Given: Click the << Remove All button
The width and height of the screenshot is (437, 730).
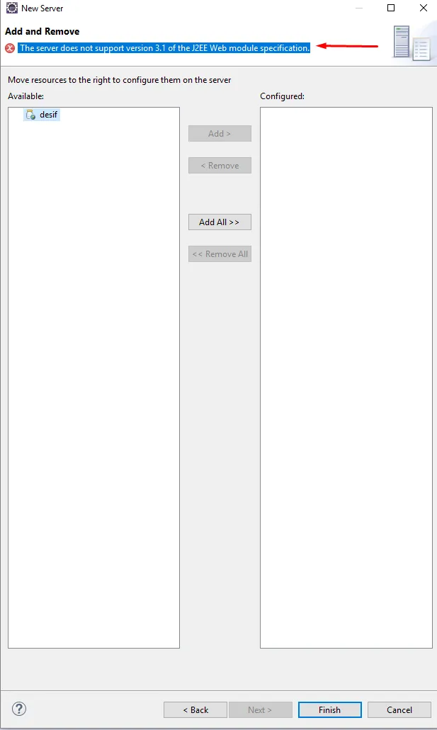Looking at the screenshot, I should coord(220,253).
